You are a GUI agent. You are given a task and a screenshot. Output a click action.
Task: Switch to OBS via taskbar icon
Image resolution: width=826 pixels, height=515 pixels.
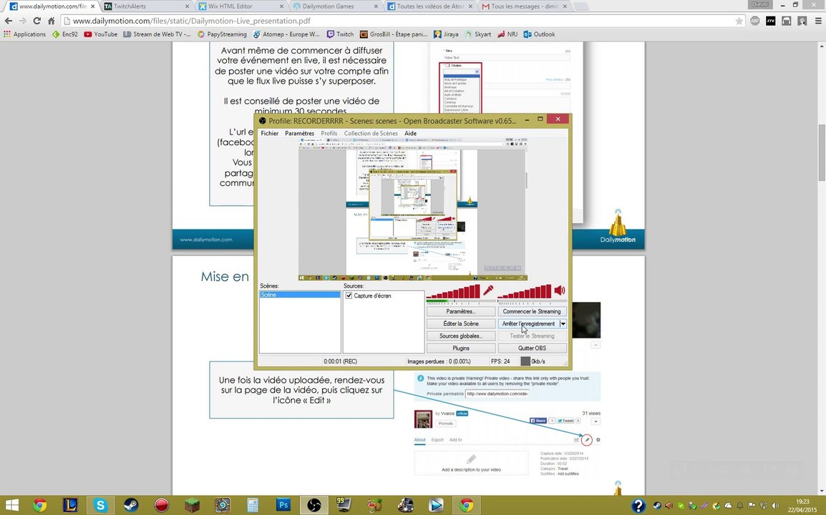click(x=314, y=506)
